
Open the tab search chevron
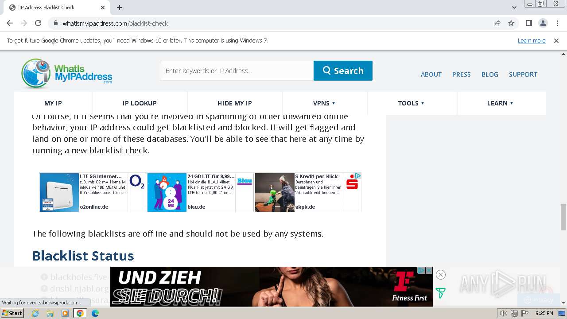[514, 8]
